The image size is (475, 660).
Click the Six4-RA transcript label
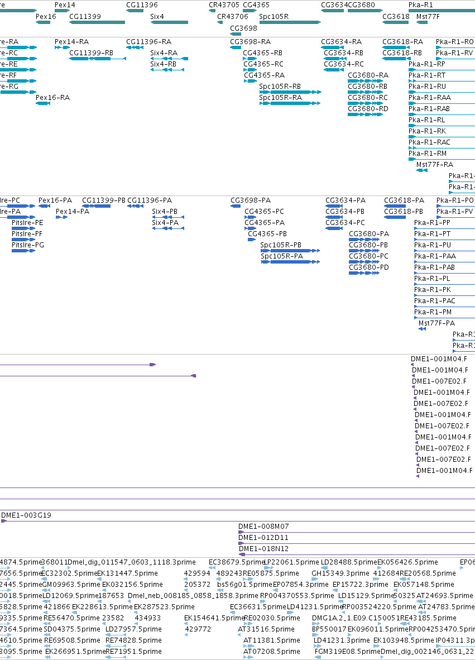tap(164, 53)
